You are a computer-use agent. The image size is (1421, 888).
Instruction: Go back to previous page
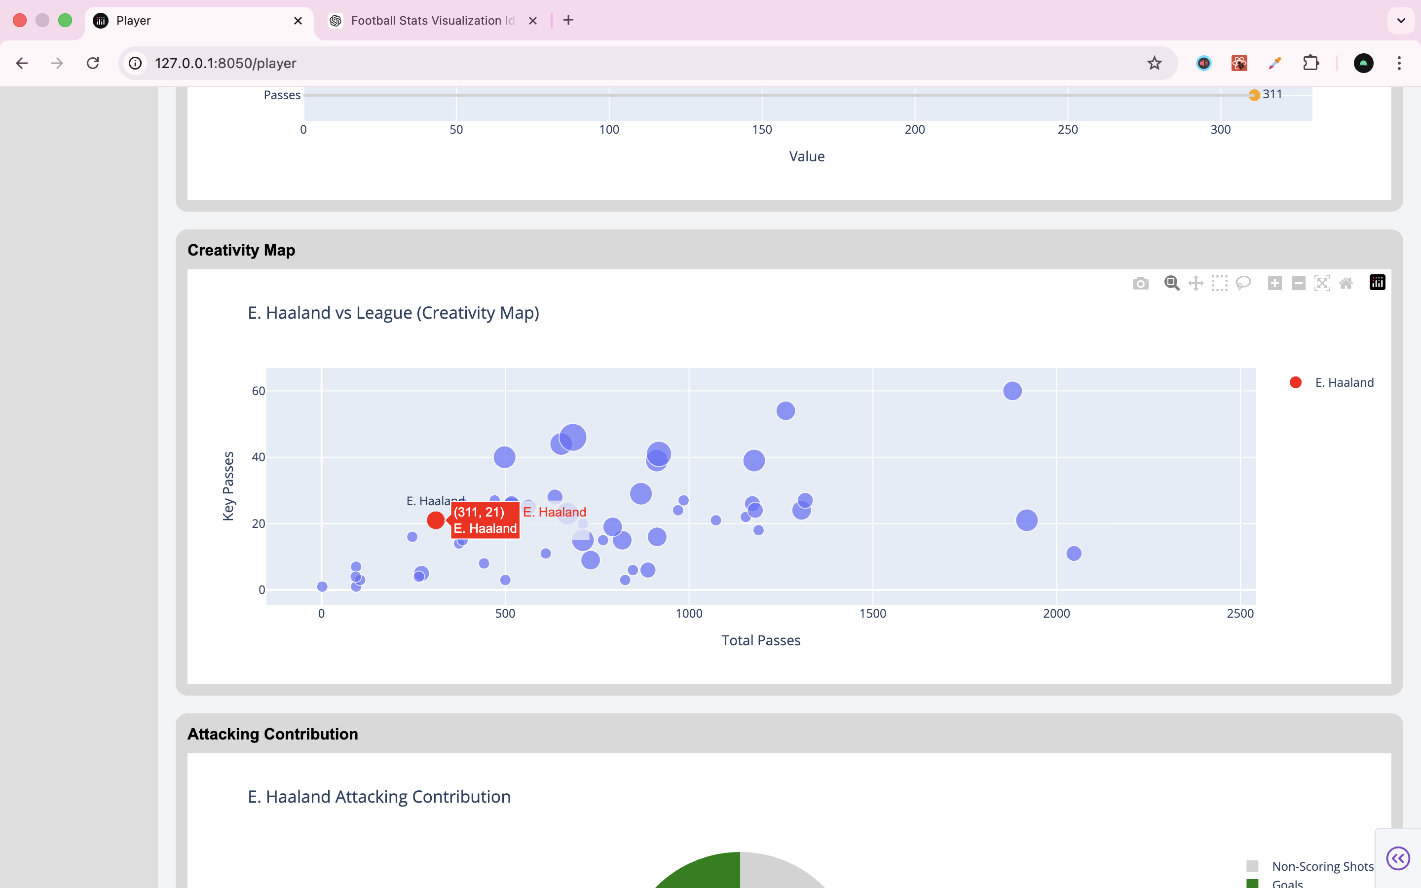pyautogui.click(x=22, y=63)
